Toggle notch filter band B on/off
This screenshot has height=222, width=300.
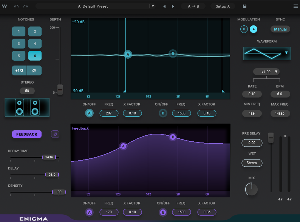(163, 113)
